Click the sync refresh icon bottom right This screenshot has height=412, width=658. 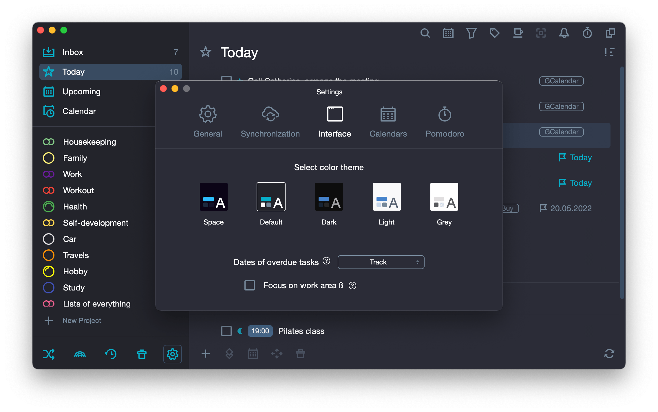tap(609, 354)
